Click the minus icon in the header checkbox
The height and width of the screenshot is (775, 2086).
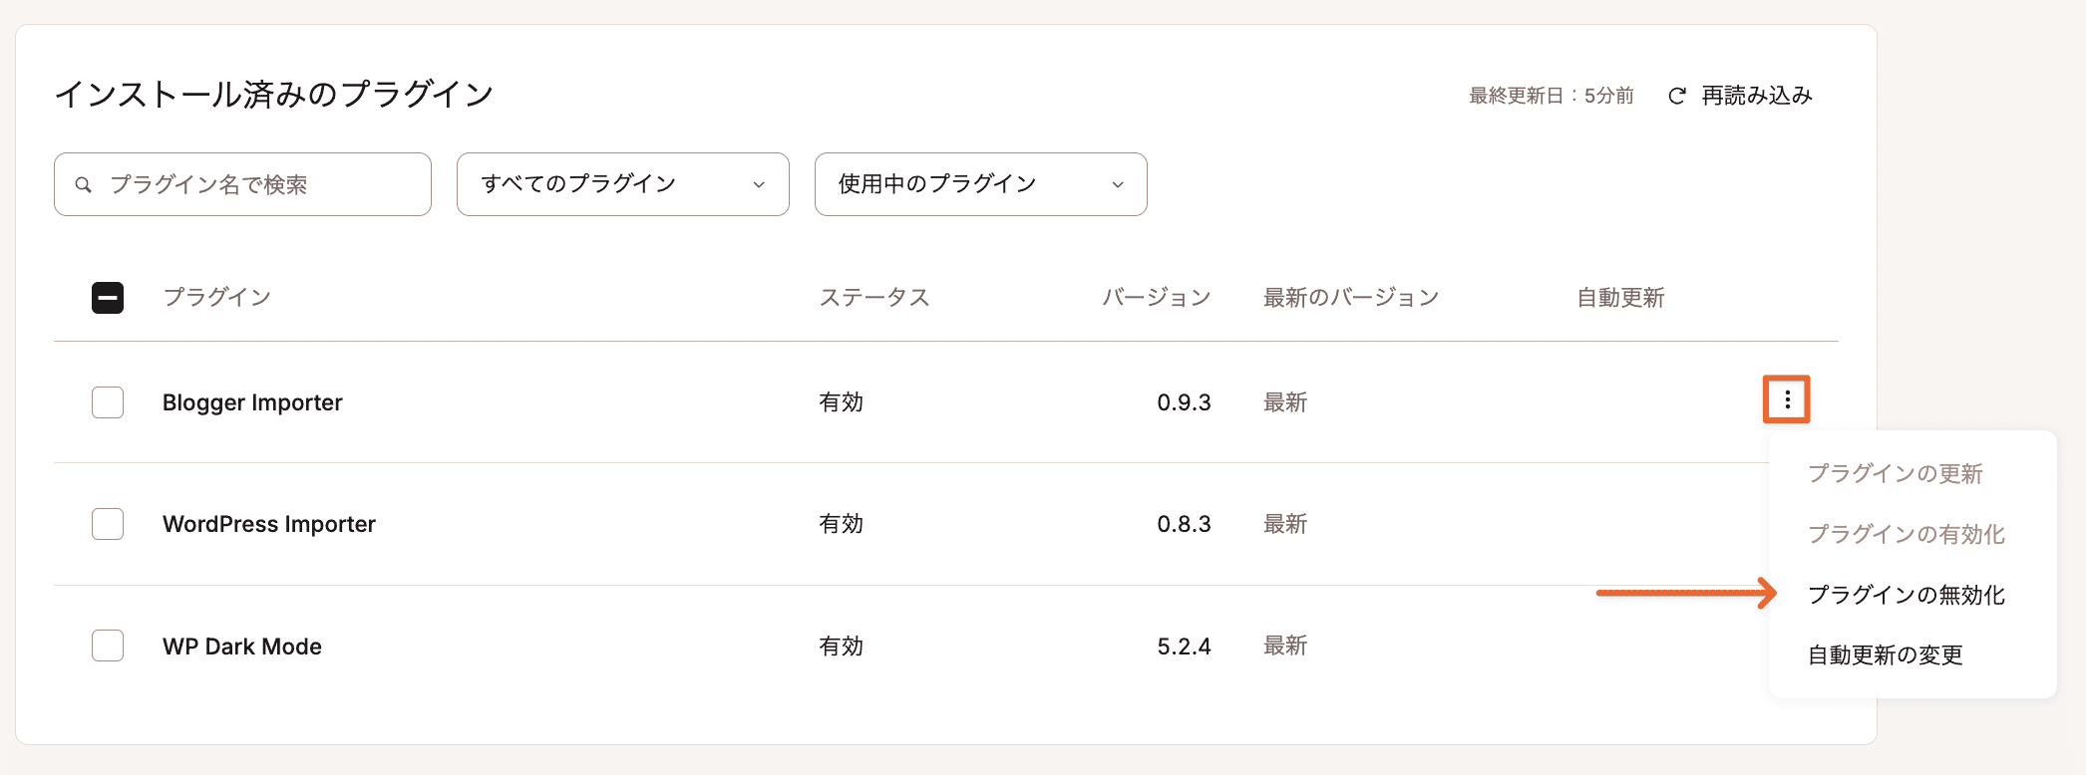point(107,297)
